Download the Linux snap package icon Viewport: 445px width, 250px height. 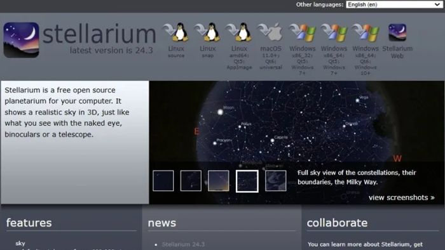(x=207, y=32)
